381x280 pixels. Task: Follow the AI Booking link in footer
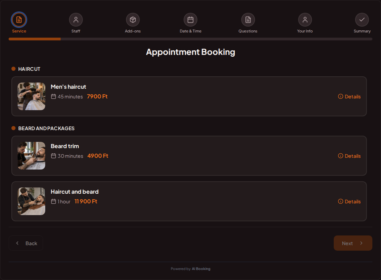point(201,269)
